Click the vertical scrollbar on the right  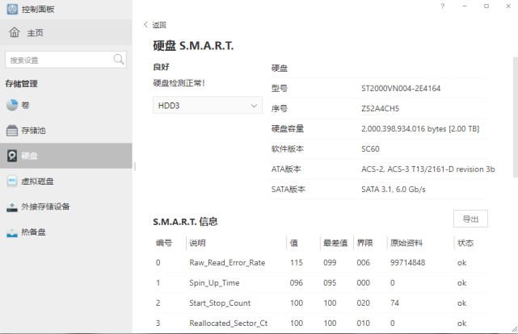tap(516, 117)
